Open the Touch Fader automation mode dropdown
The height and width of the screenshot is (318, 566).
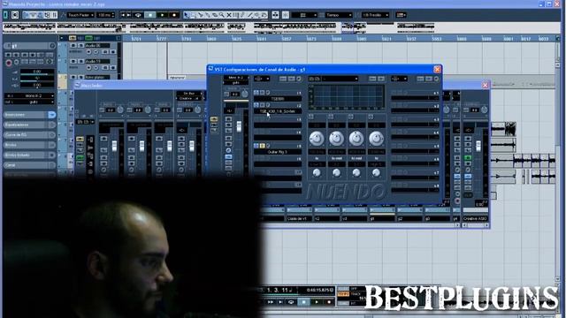pyautogui.click(x=80, y=15)
